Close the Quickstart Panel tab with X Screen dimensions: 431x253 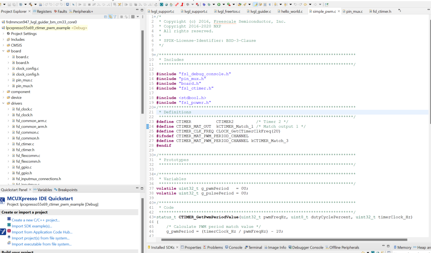click(x=30, y=190)
